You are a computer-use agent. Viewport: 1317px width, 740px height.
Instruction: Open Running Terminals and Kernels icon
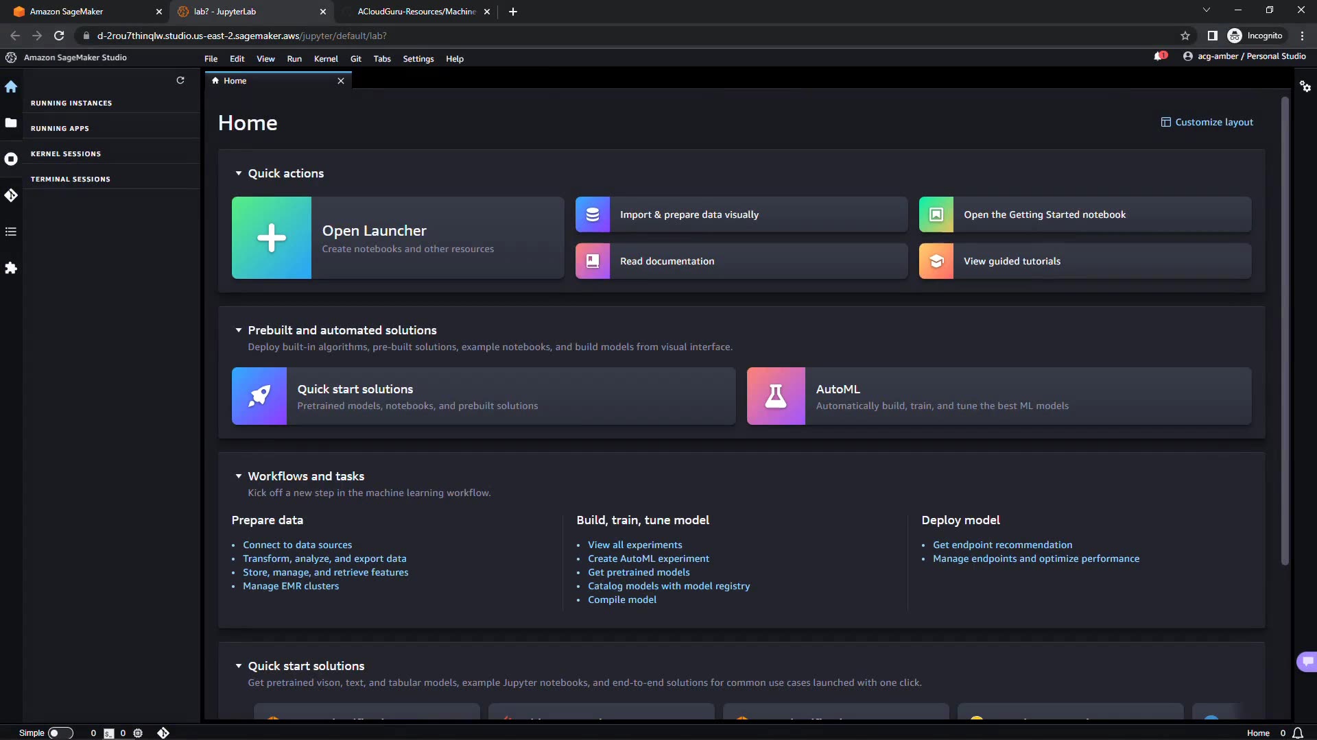pyautogui.click(x=11, y=159)
